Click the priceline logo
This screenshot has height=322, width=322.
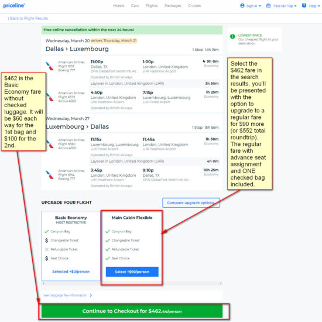(x=14, y=5)
